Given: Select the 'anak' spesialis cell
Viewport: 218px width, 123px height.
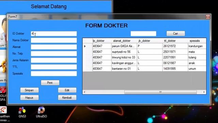Looking at the screenshot, I should pyautogui.click(x=197, y=63).
